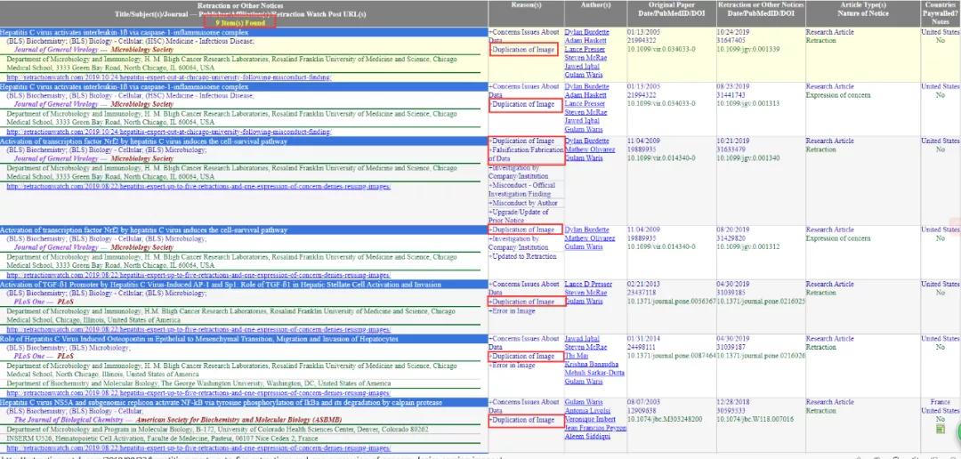Image resolution: width=961 pixels, height=459 pixels.
Task: Open author Mehuli Sarkar-Dutta's link
Action: pyautogui.click(x=594, y=374)
